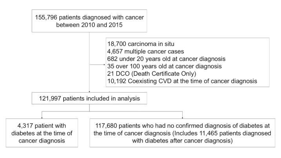
Task: Click the '18,700 carcinoma in situ' line
Action: coord(141,44)
